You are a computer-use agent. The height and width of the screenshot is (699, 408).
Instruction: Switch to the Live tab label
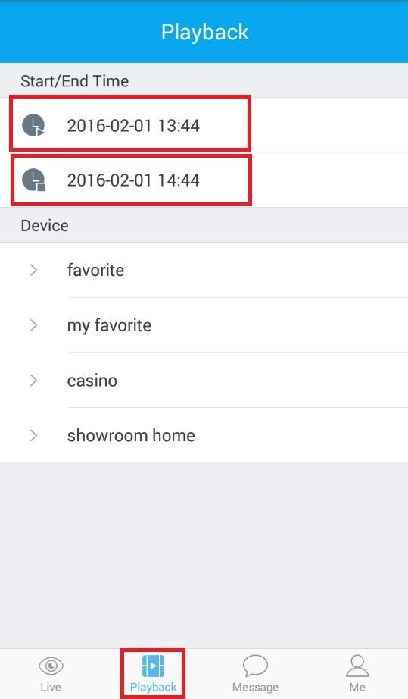51,687
